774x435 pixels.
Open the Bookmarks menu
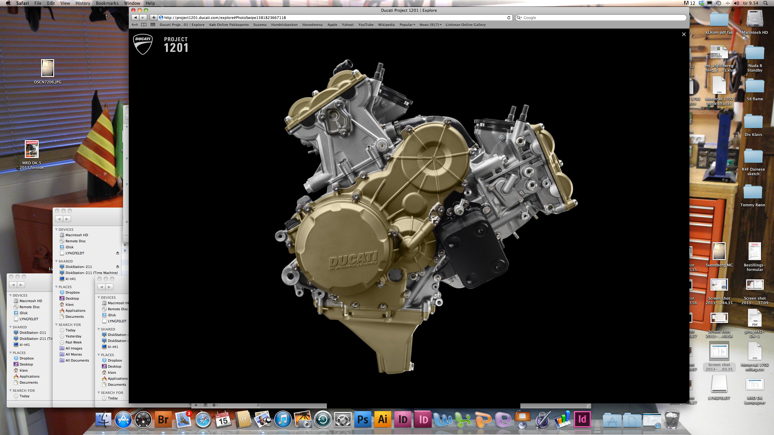[107, 3]
